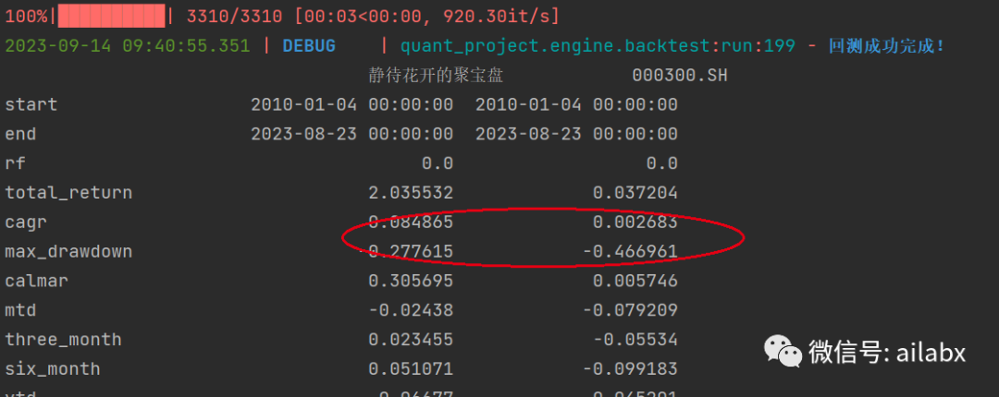Click end date under 000300.SH column
Screen dimensions: 999x397
(x=576, y=134)
